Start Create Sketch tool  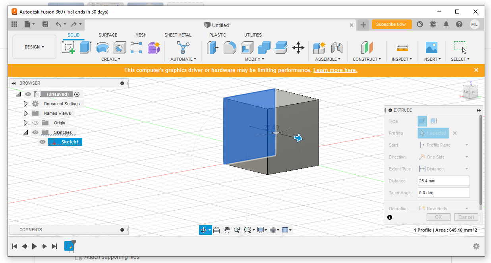point(69,48)
